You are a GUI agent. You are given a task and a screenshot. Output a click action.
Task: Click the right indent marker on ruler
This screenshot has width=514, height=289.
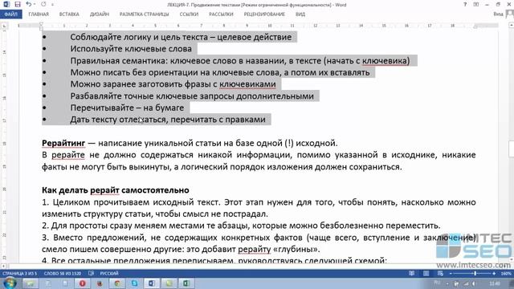click(x=475, y=26)
